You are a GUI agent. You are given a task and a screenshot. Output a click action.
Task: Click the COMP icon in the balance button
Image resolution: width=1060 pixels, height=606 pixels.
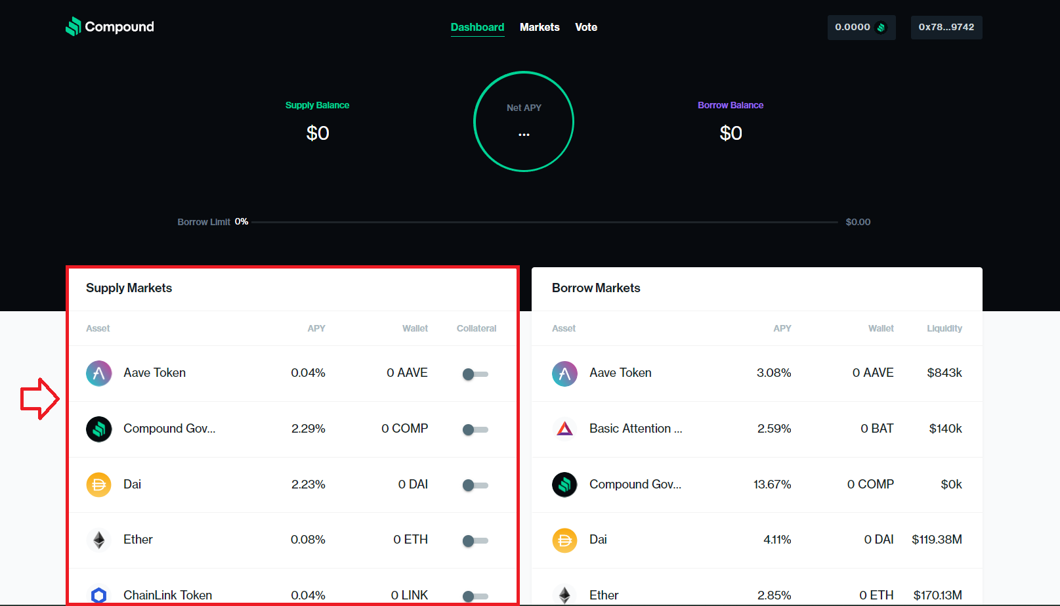click(881, 28)
